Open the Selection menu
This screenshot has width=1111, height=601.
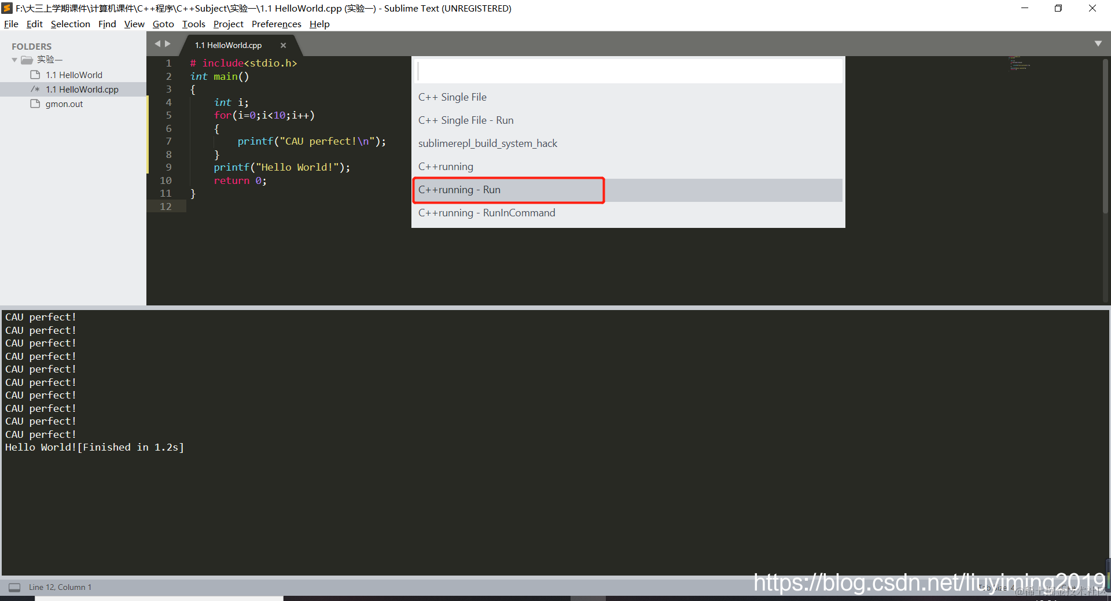(x=70, y=24)
